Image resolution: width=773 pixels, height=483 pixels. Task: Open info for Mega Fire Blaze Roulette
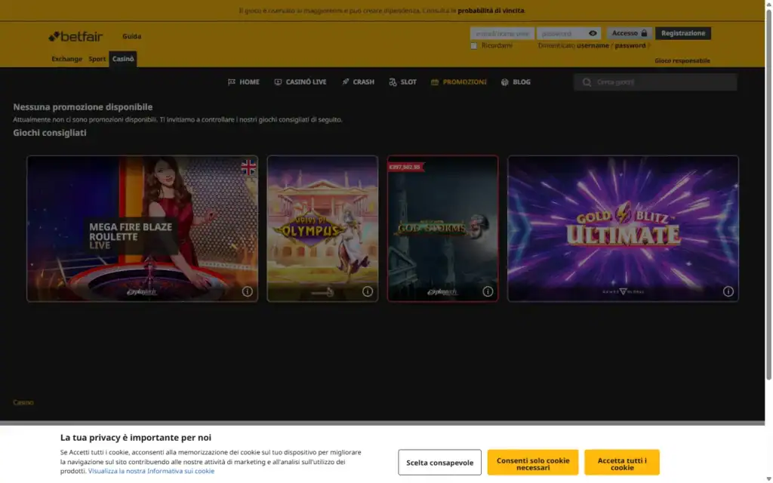click(x=248, y=292)
